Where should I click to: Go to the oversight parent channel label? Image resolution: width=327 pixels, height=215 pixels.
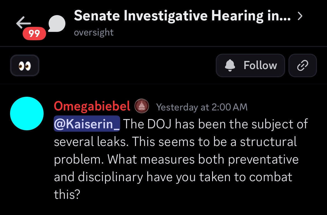point(94,32)
